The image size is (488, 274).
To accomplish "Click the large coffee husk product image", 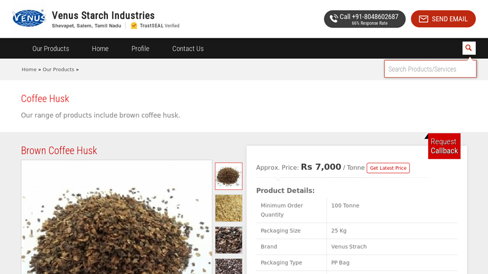I will [x=117, y=217].
